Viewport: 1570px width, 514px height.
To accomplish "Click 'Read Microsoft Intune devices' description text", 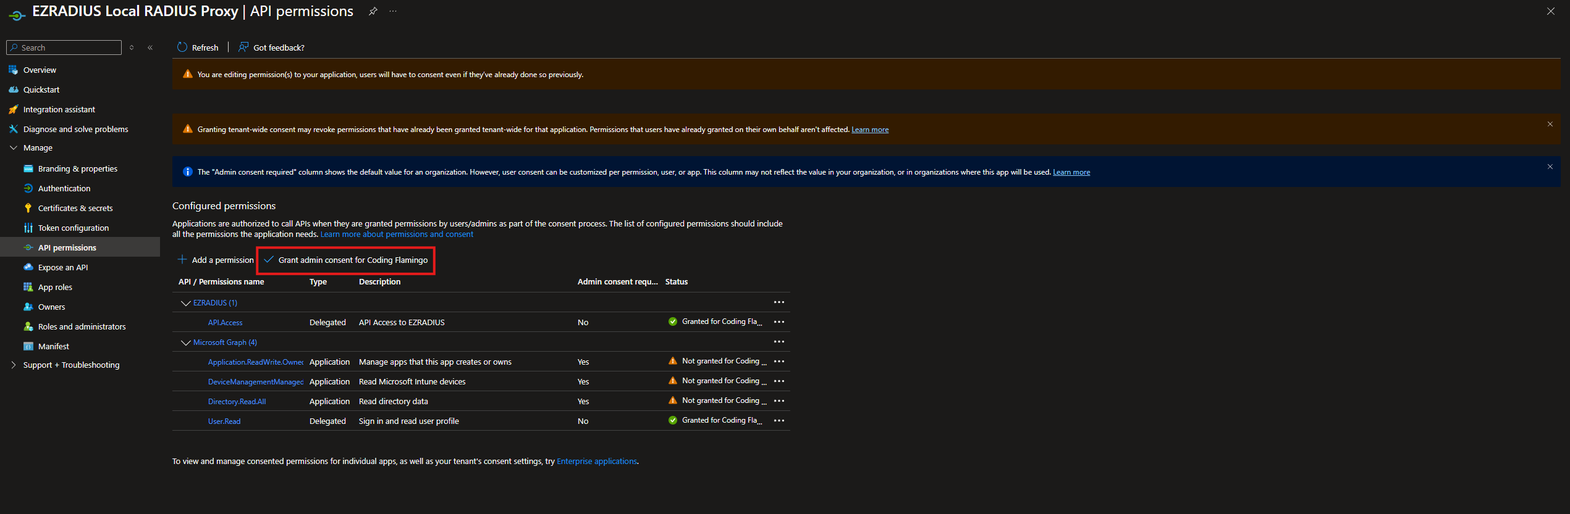I will point(412,382).
